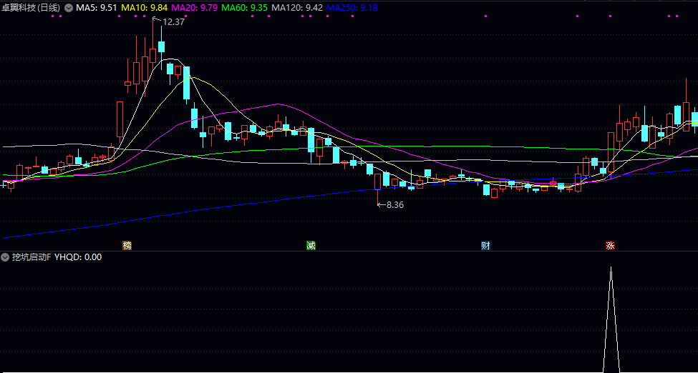The height and width of the screenshot is (373, 698).
Task: Click the peak of the white indicator spike
Action: (x=611, y=269)
